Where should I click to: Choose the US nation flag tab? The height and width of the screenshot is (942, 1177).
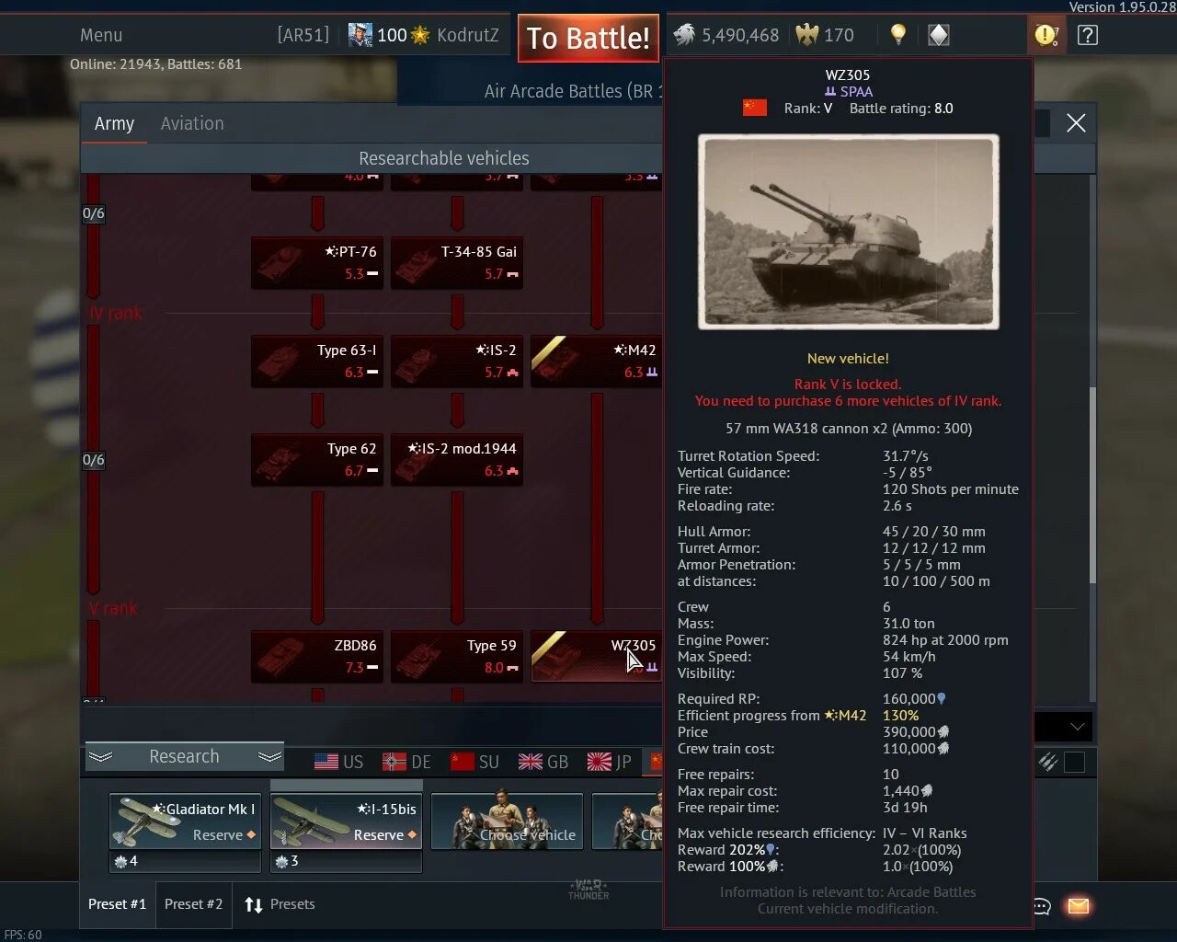coord(338,762)
